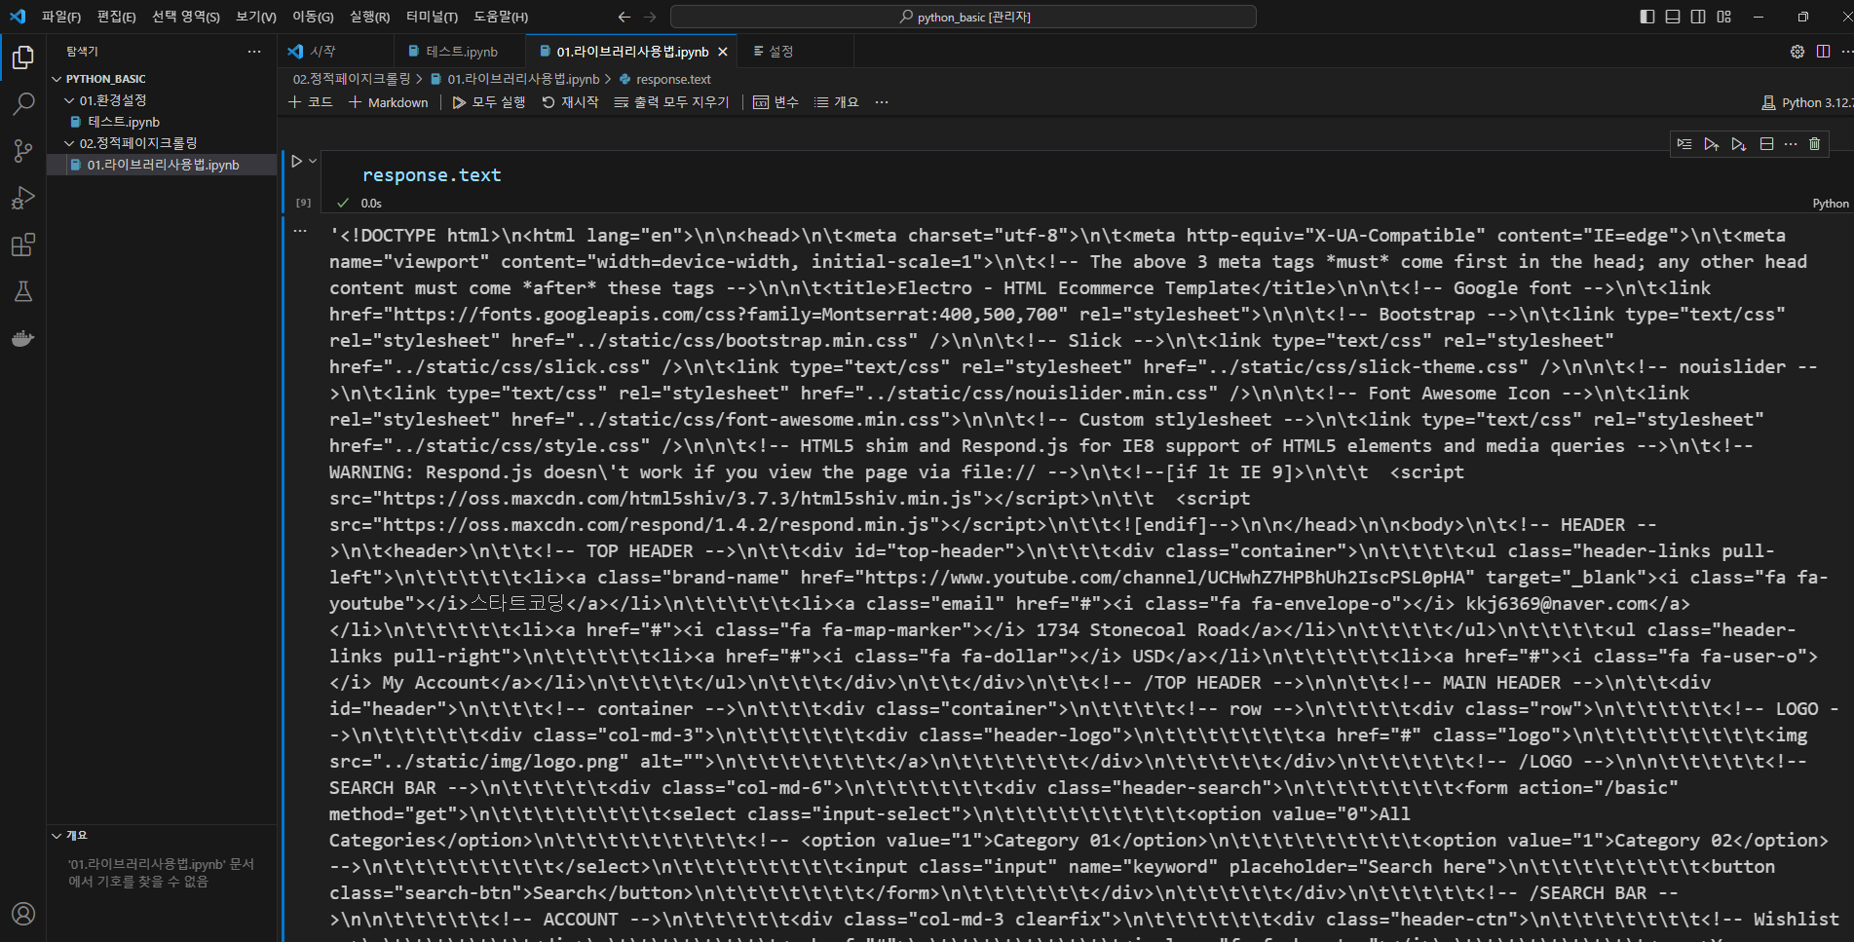
Task: Open 실행(R) menu
Action: pos(369,17)
